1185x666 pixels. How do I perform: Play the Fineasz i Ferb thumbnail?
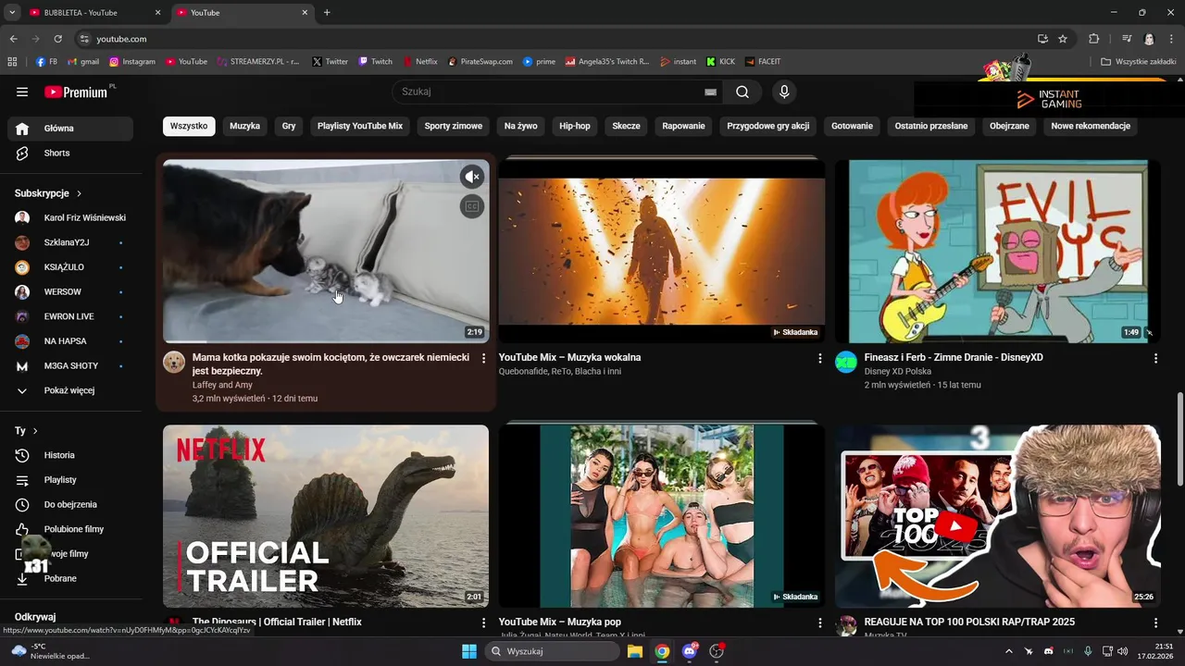coord(997,251)
